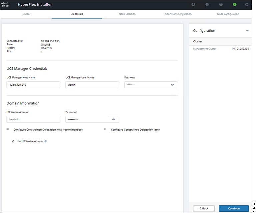This screenshot has height=213, width=256.
Task: Select Configure Constrained Delegation now
Action: click(8, 129)
